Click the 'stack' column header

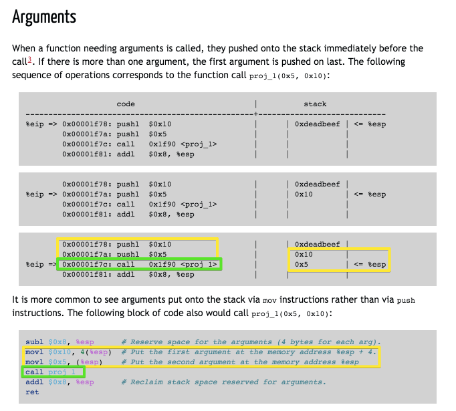315,104
